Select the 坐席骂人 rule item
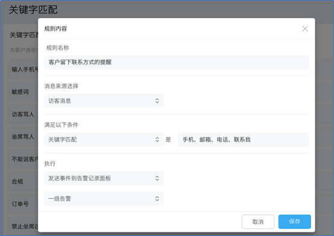Screen dimensions: 334x236 point(23,137)
